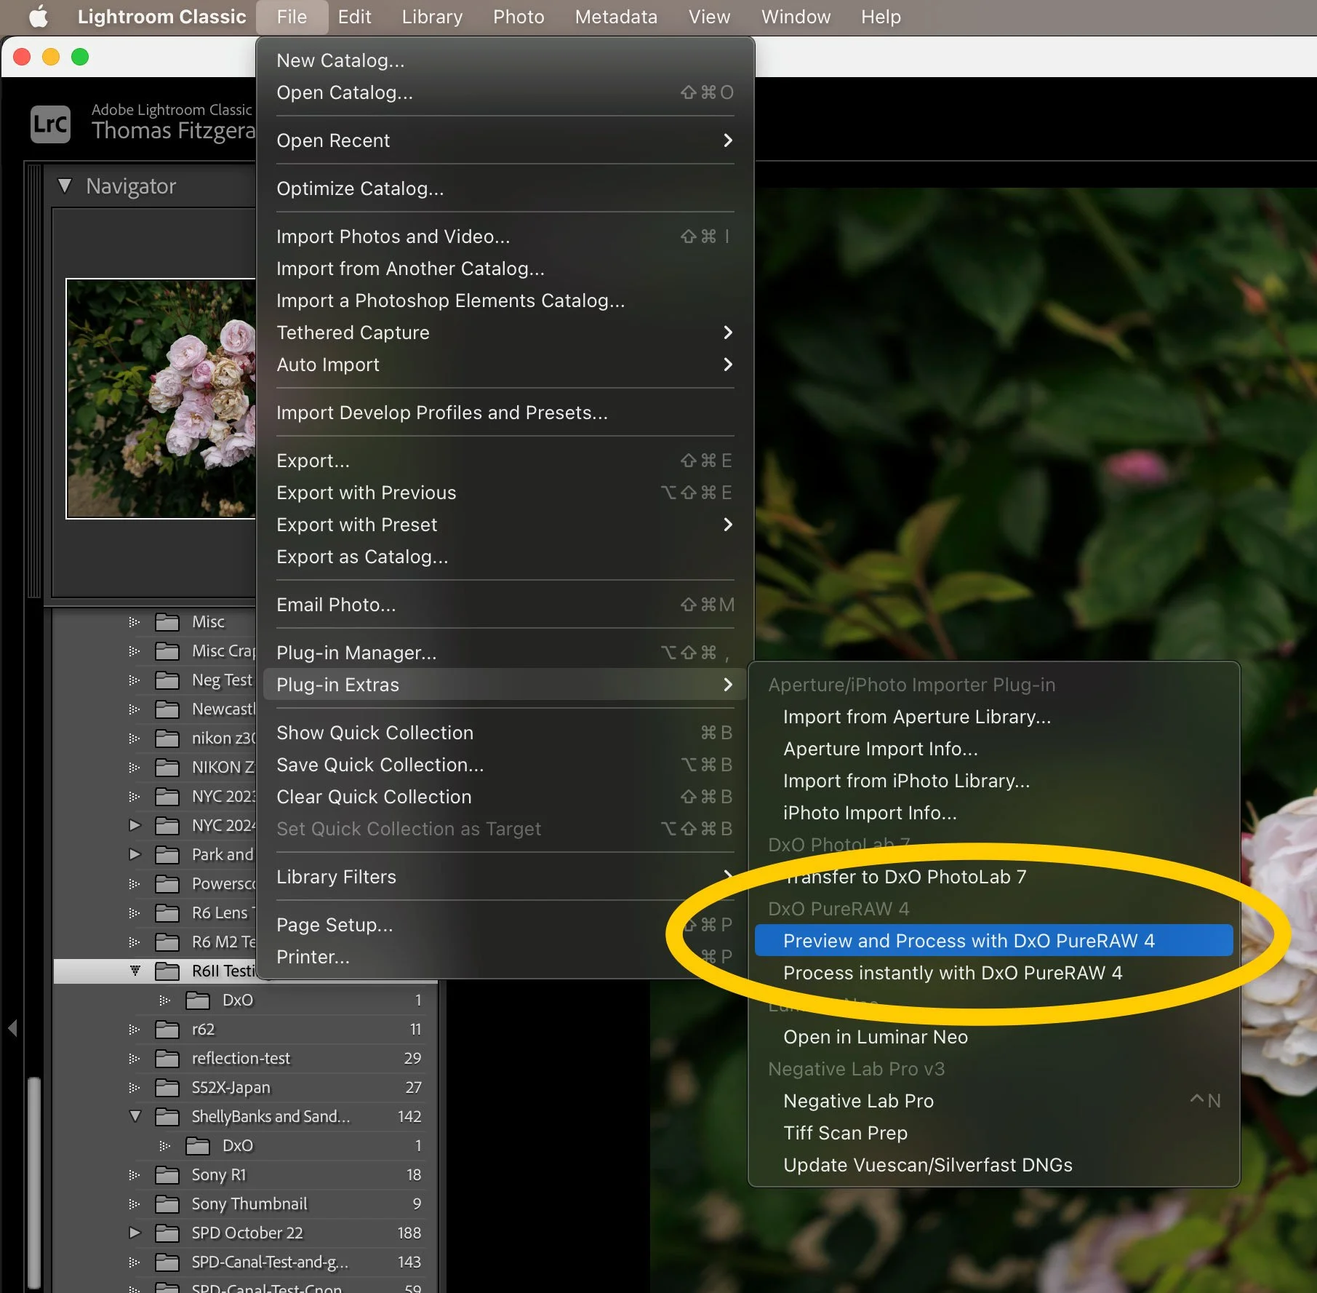The width and height of the screenshot is (1317, 1293).
Task: Click the DxO subfolder icon under R6II
Action: (198, 1000)
